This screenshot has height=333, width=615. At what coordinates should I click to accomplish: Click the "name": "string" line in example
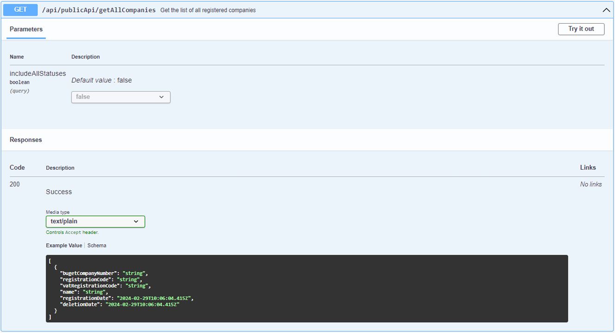tap(84, 292)
